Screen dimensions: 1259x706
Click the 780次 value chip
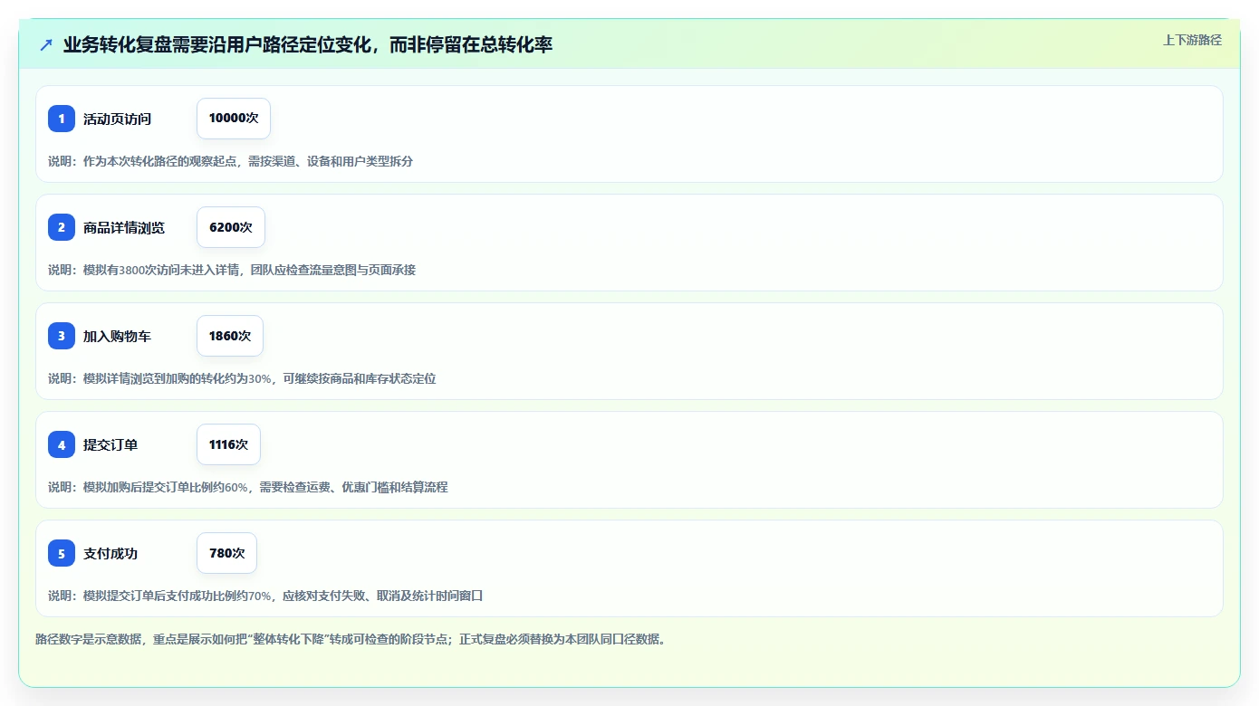[226, 553]
